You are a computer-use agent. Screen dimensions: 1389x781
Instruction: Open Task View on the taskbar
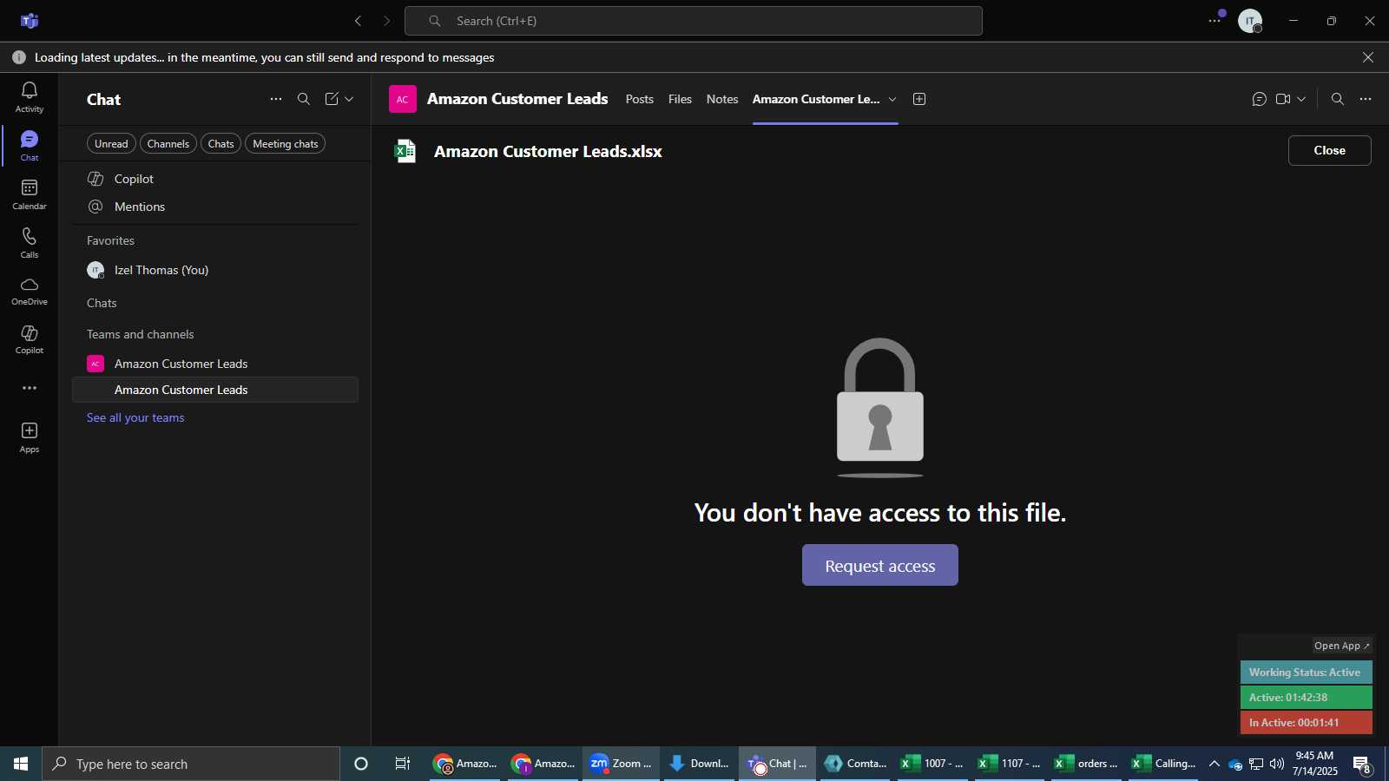(x=403, y=764)
